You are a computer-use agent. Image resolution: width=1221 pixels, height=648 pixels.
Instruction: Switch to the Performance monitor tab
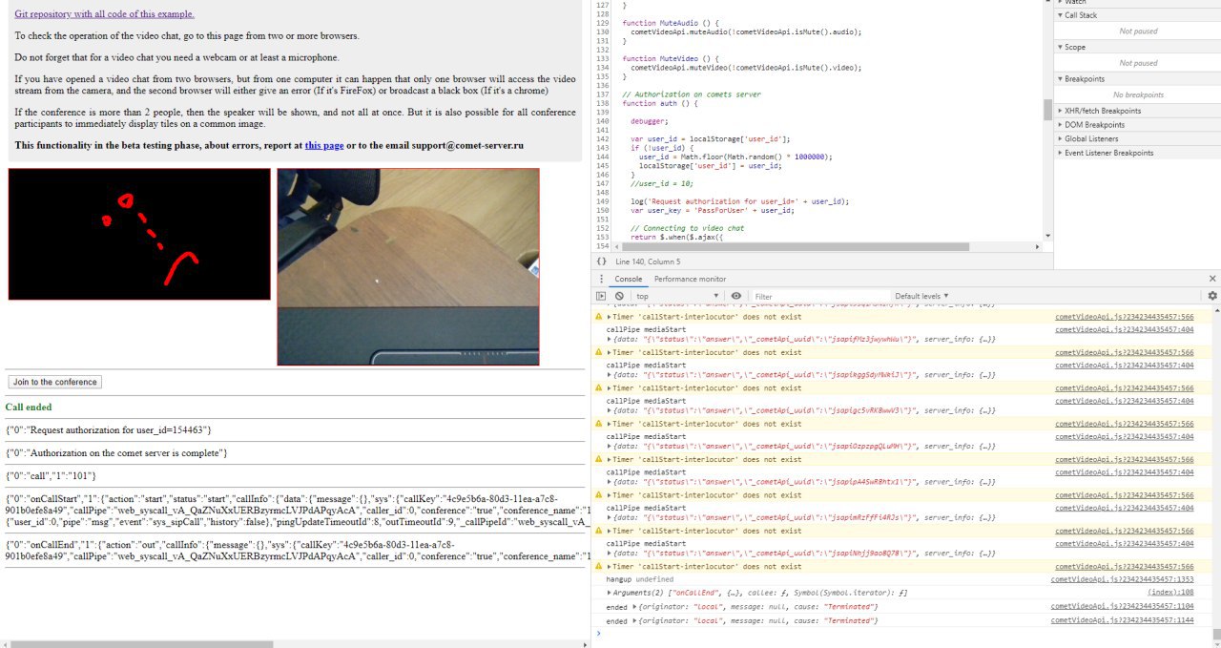(x=690, y=279)
